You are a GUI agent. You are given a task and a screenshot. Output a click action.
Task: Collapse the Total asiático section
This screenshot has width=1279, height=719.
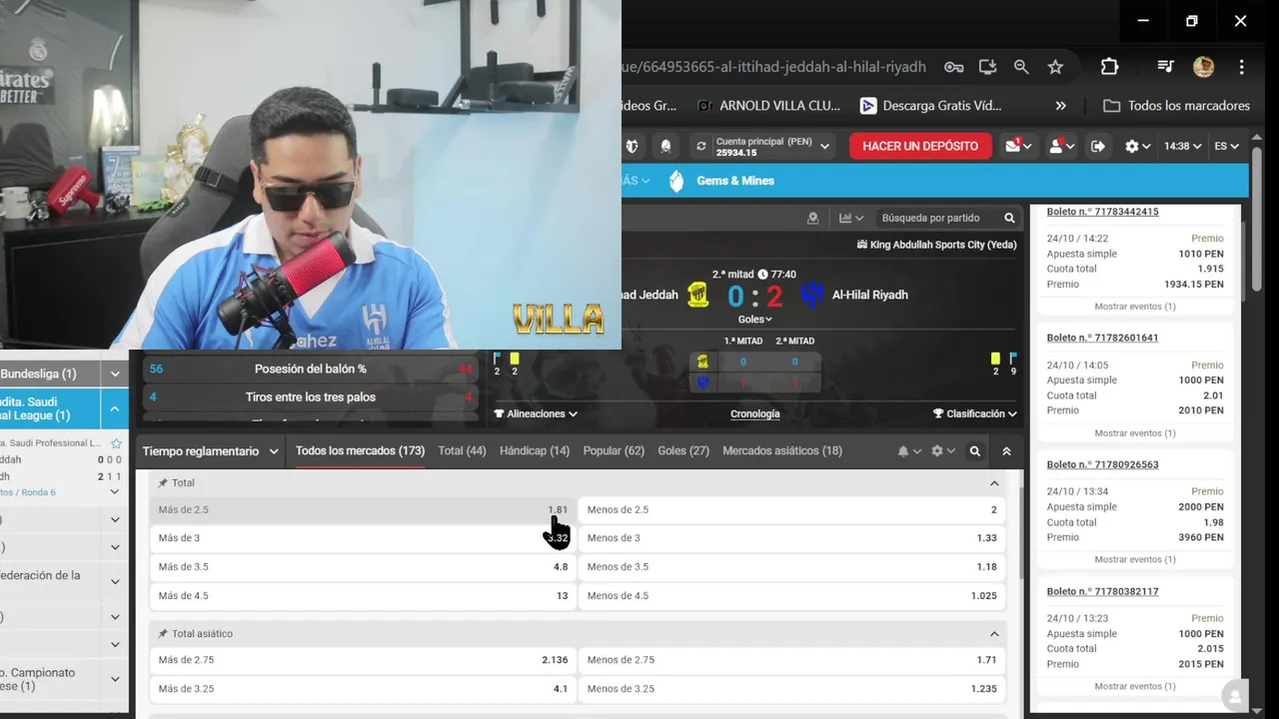point(994,634)
